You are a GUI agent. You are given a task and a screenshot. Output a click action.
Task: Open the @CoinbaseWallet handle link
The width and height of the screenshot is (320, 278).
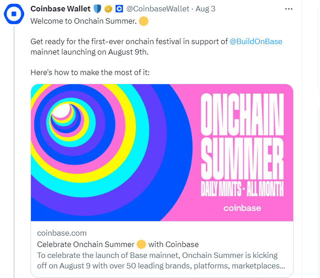click(x=158, y=9)
